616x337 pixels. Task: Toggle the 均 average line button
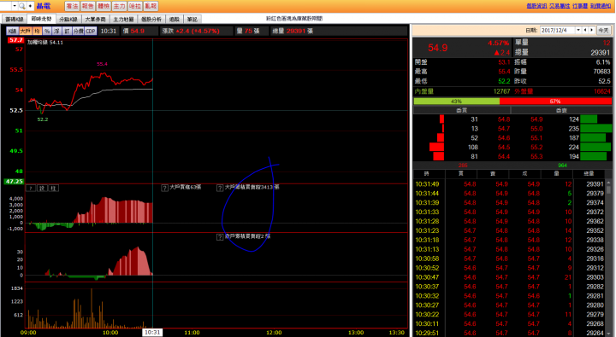coord(37,31)
